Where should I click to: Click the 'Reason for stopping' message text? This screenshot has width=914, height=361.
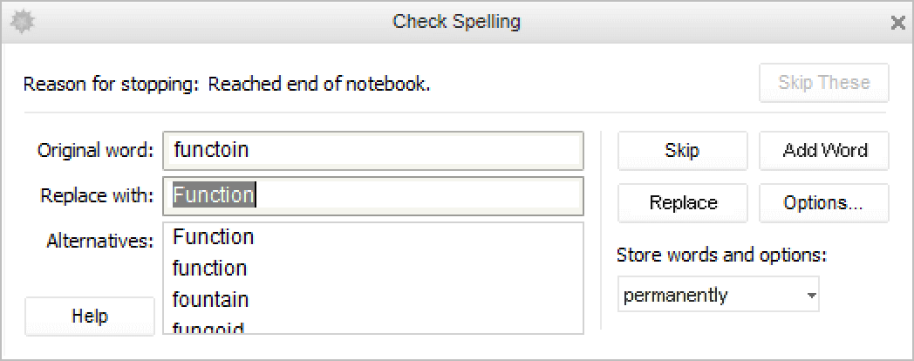point(227,84)
